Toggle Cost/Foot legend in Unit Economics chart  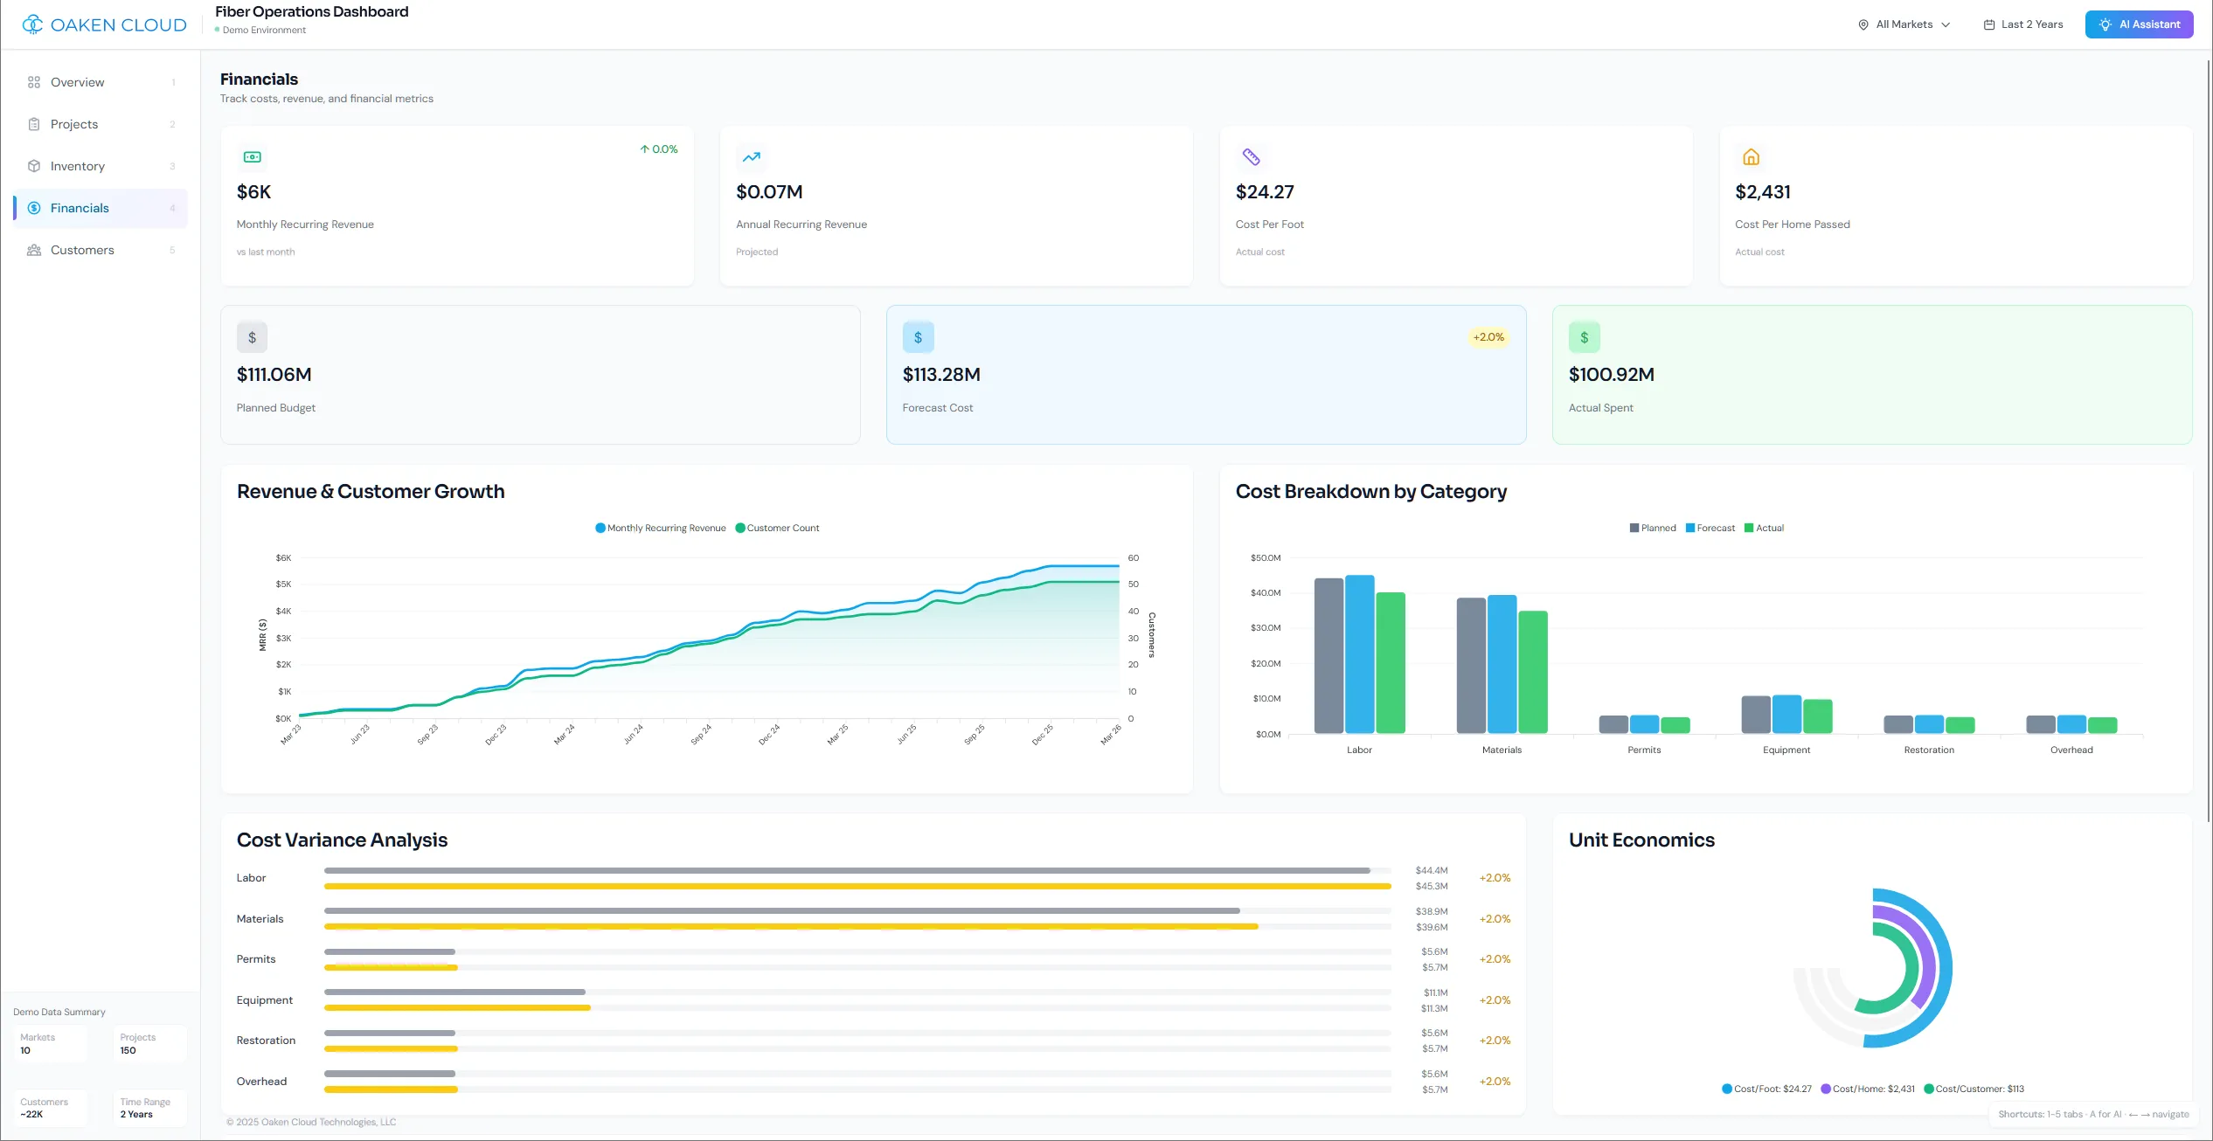[1767, 1089]
